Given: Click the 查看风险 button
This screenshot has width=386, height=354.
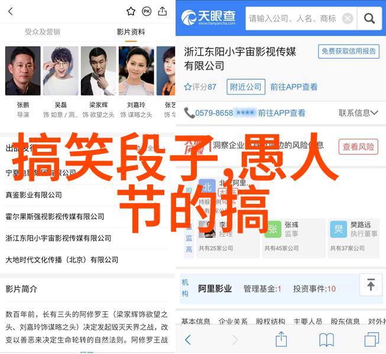Looking at the screenshot, I should pyautogui.click(x=358, y=147).
